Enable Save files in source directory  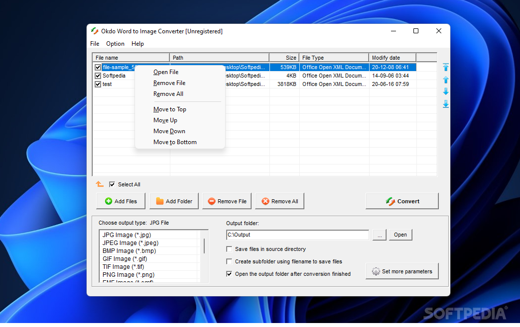pyautogui.click(x=229, y=249)
